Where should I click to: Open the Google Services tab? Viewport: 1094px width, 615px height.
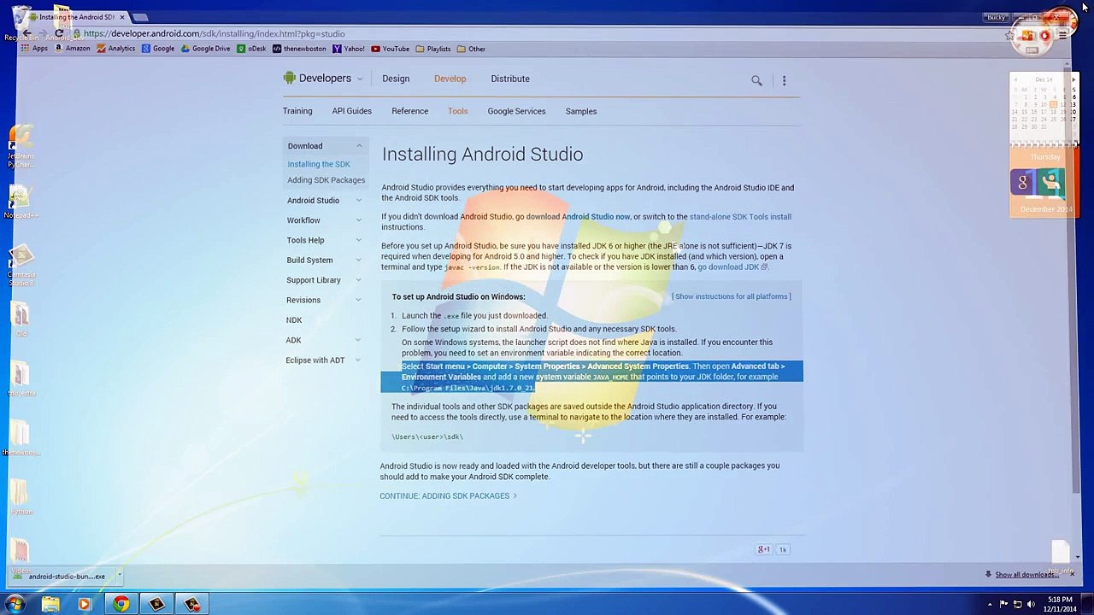pyautogui.click(x=516, y=111)
